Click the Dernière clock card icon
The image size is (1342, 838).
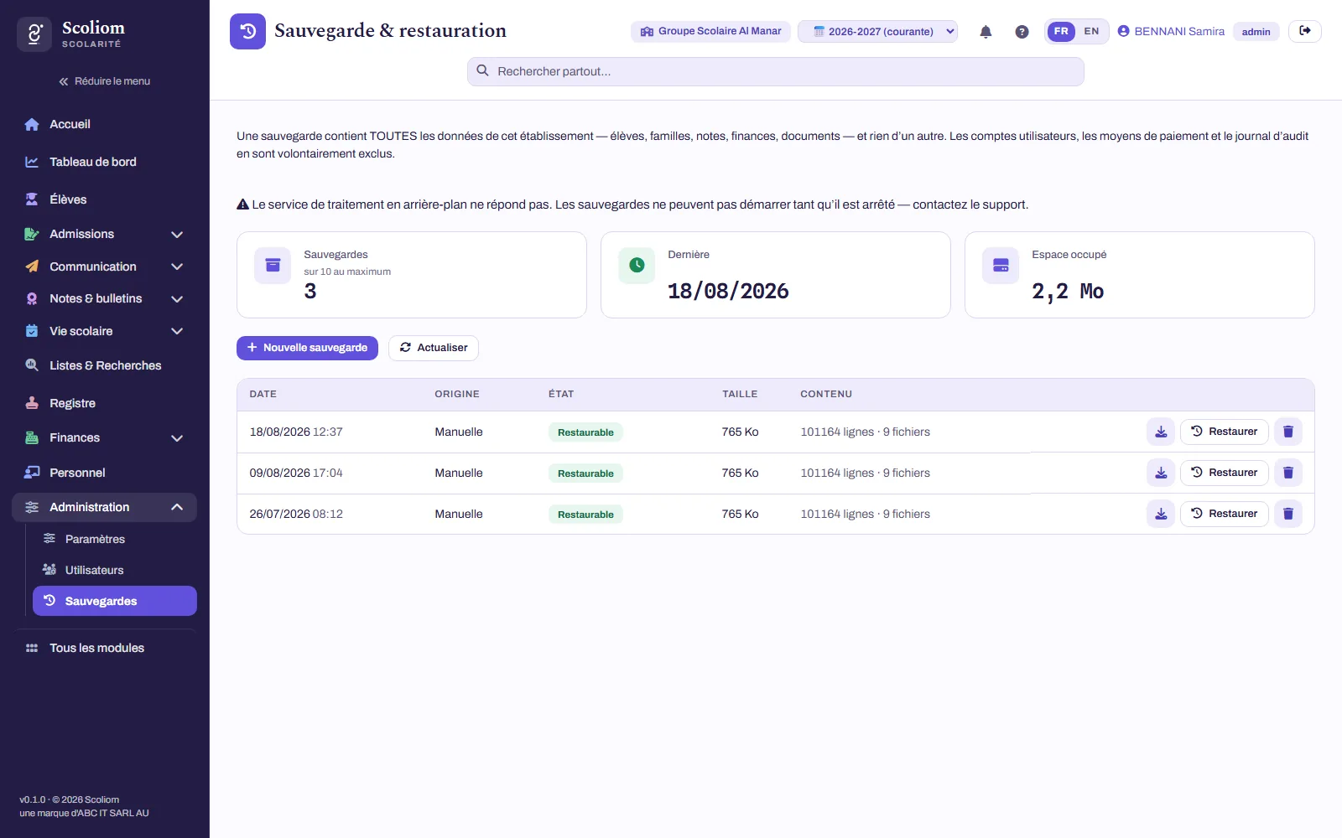click(637, 266)
